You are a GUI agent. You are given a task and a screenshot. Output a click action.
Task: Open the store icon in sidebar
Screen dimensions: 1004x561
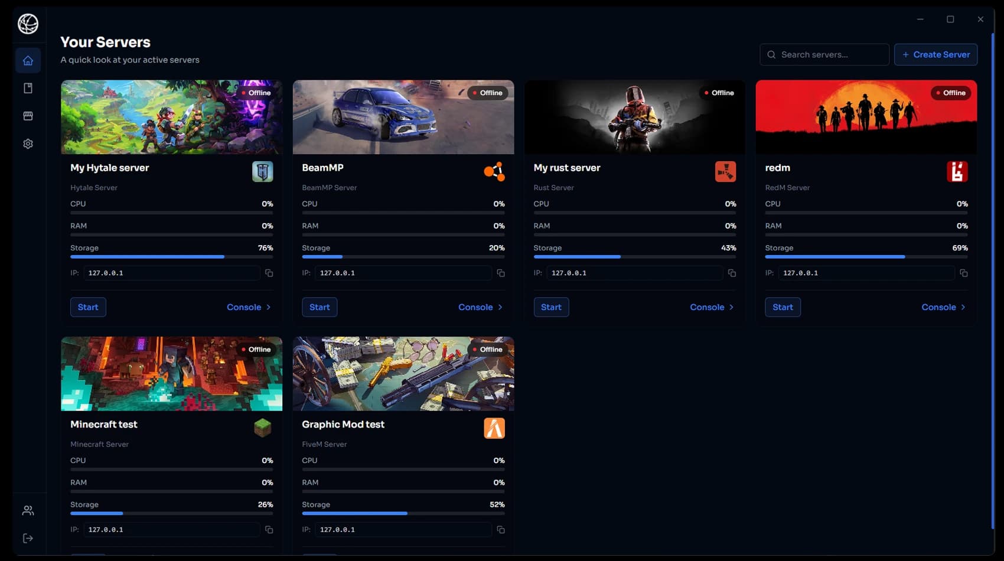[28, 116]
